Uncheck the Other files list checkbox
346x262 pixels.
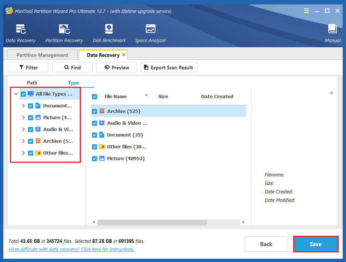click(x=95, y=146)
